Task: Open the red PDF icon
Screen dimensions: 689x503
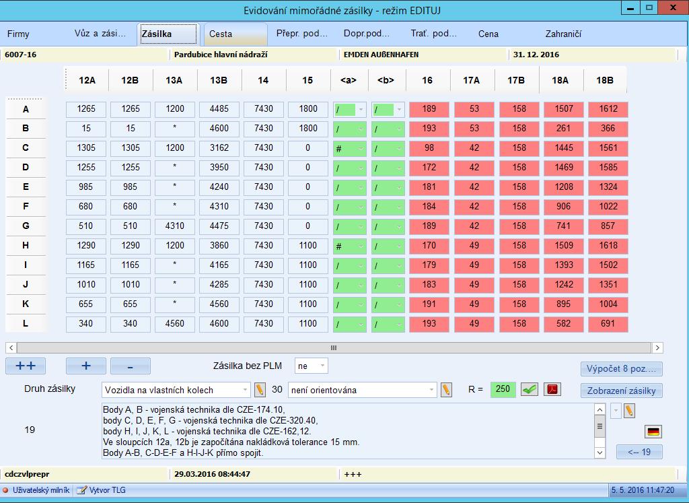Action: click(552, 390)
